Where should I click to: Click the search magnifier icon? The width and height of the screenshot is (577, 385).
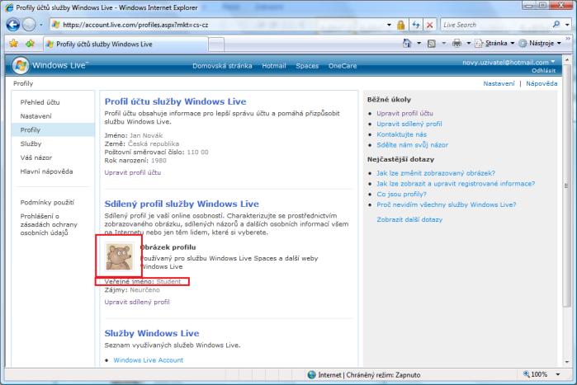[556, 24]
